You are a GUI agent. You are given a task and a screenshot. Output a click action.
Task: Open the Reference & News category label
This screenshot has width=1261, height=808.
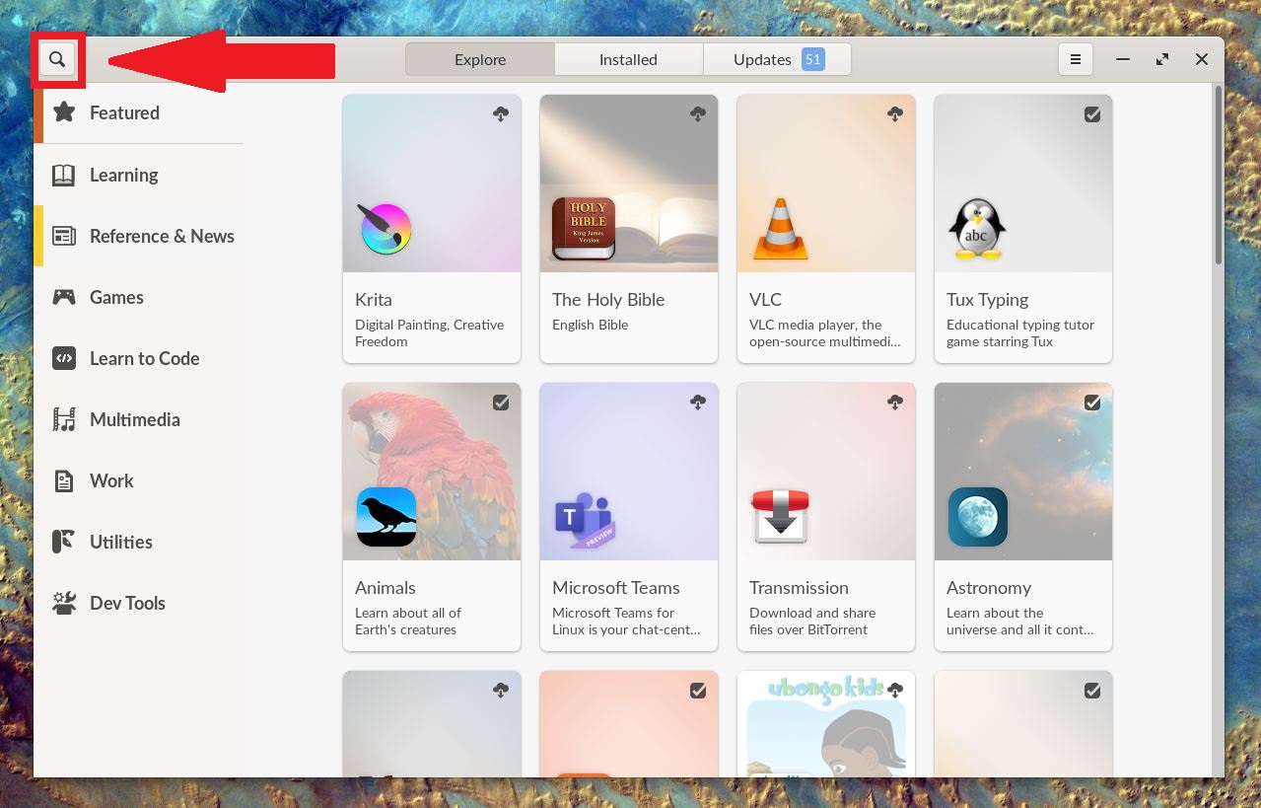pos(162,236)
